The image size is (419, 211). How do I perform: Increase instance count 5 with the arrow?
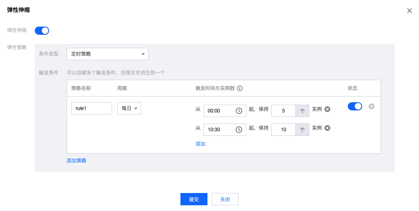302,111
